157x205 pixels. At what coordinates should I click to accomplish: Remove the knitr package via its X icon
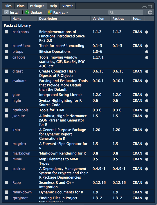[147, 130]
